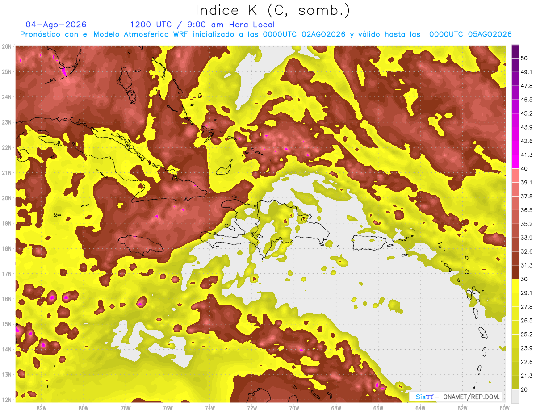This screenshot has height=414, width=536.
Task: Click the salmon colorbar swatch between 39.1 and 40
Action: click(515, 176)
